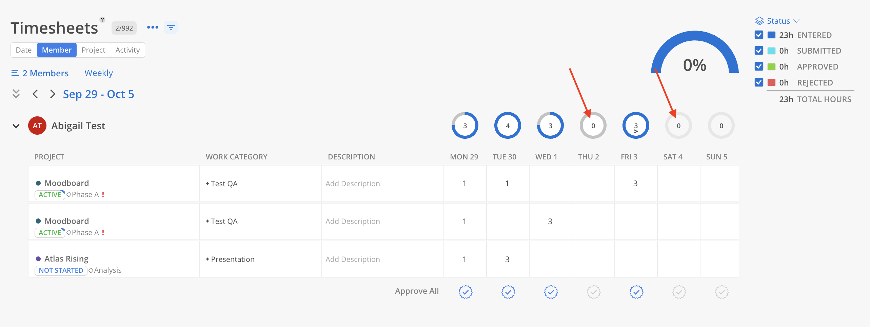Click Tuesday's 4-hour progress circle
Screen dimensions: 870x327
(508, 126)
